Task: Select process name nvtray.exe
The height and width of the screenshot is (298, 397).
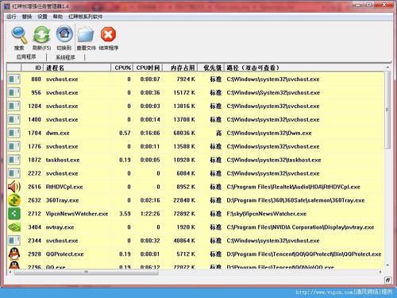Action: [60, 227]
